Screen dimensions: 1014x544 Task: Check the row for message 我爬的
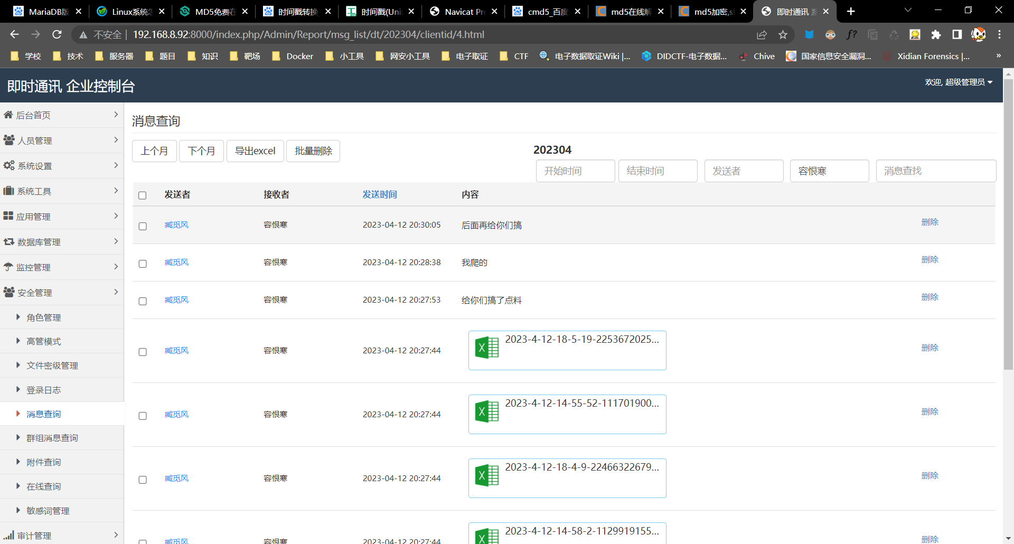(x=143, y=264)
